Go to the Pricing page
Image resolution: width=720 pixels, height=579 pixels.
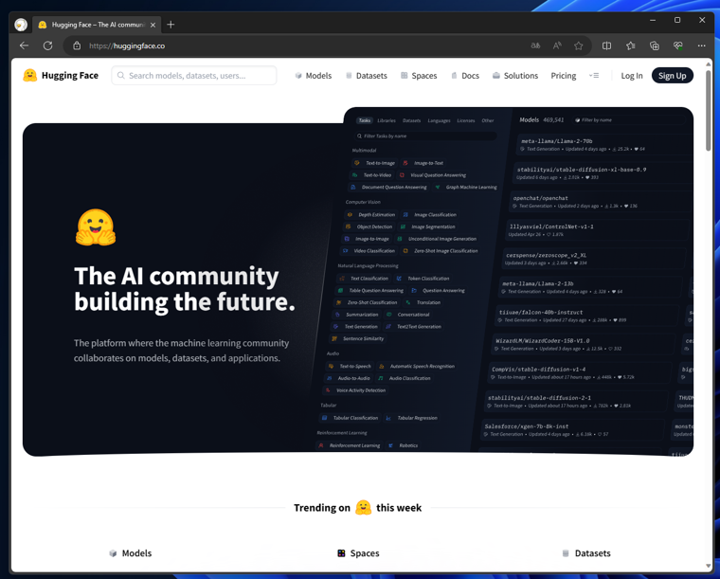click(564, 76)
